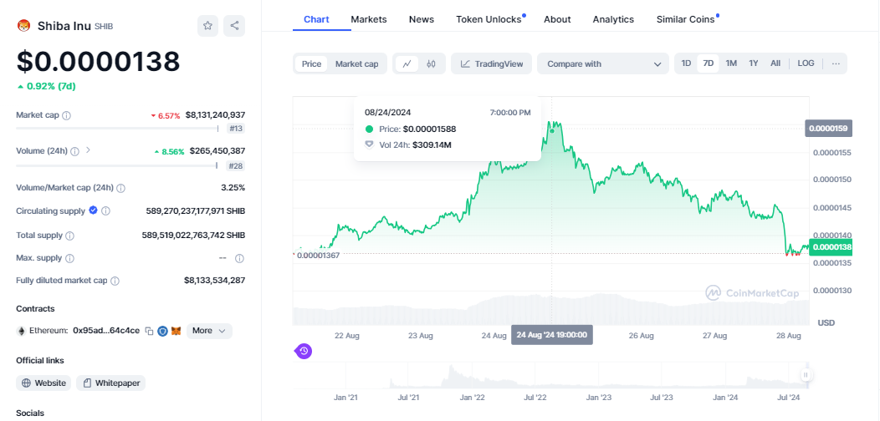880x421 pixels.
Task: Switch to candlestick chart icon
Action: [431, 64]
